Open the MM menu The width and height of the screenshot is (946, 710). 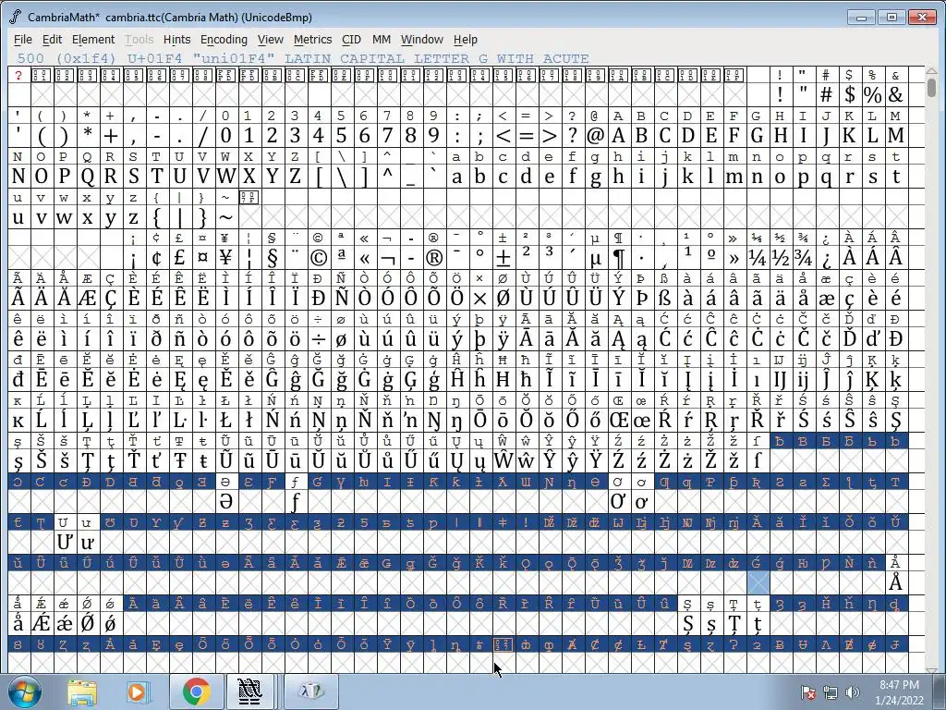(x=382, y=39)
